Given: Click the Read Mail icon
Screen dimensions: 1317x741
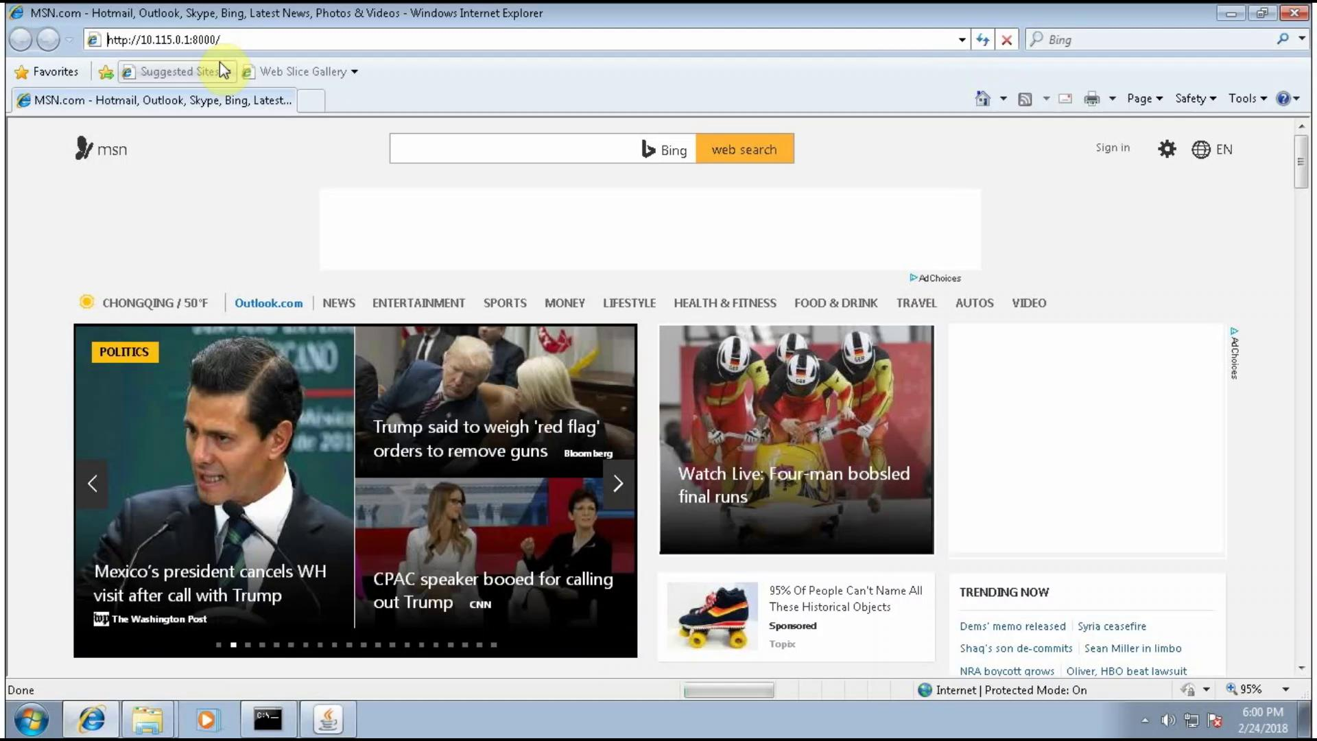Looking at the screenshot, I should (x=1065, y=99).
